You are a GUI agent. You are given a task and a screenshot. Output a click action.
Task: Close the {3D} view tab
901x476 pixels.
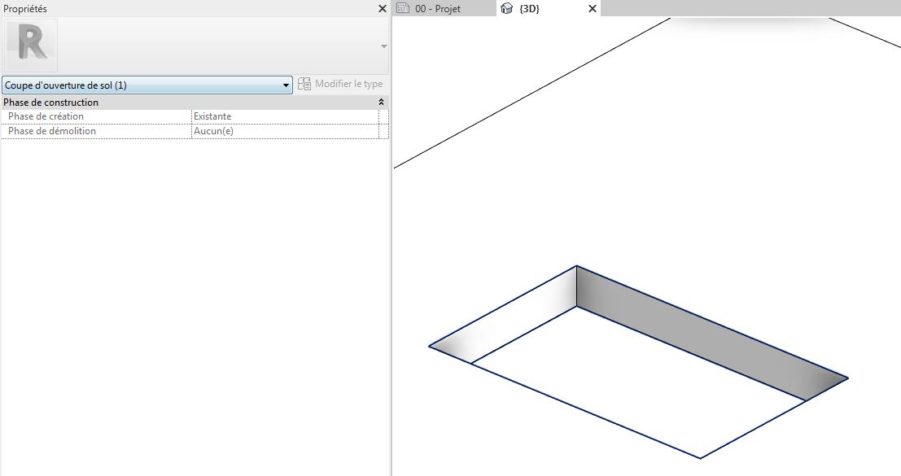tap(593, 9)
